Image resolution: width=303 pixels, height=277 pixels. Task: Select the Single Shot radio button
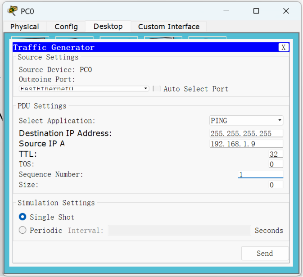pyautogui.click(x=23, y=217)
